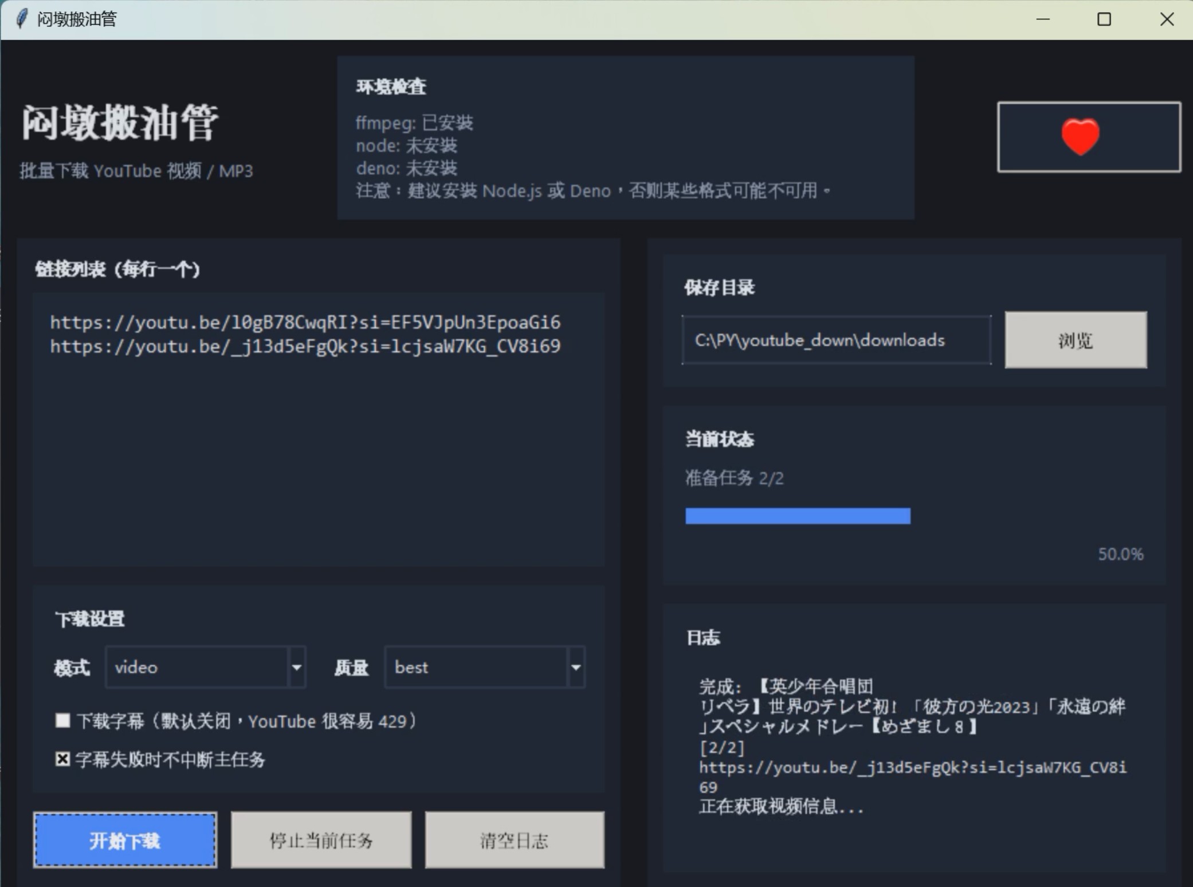Click the Python feather icon in title bar
The width and height of the screenshot is (1193, 887).
coord(21,19)
